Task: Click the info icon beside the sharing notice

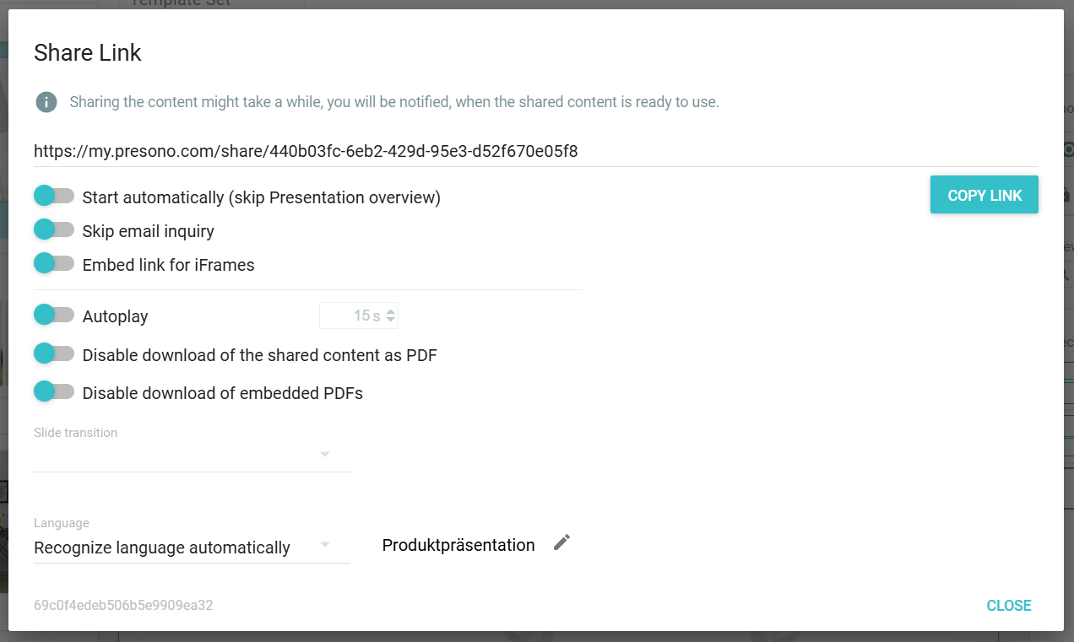Action: coord(46,102)
